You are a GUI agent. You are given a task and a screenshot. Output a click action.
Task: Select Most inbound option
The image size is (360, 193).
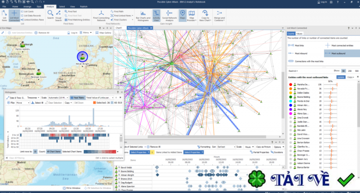pos(298,53)
